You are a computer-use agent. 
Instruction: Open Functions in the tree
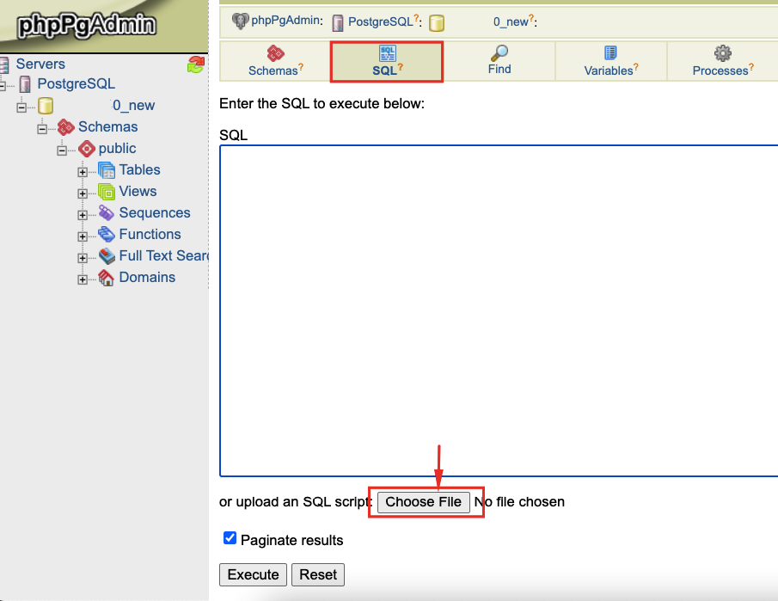pos(150,234)
